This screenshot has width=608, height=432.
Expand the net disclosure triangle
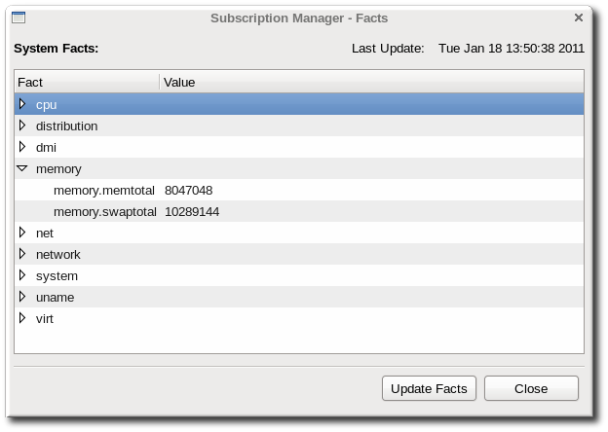[x=22, y=233]
